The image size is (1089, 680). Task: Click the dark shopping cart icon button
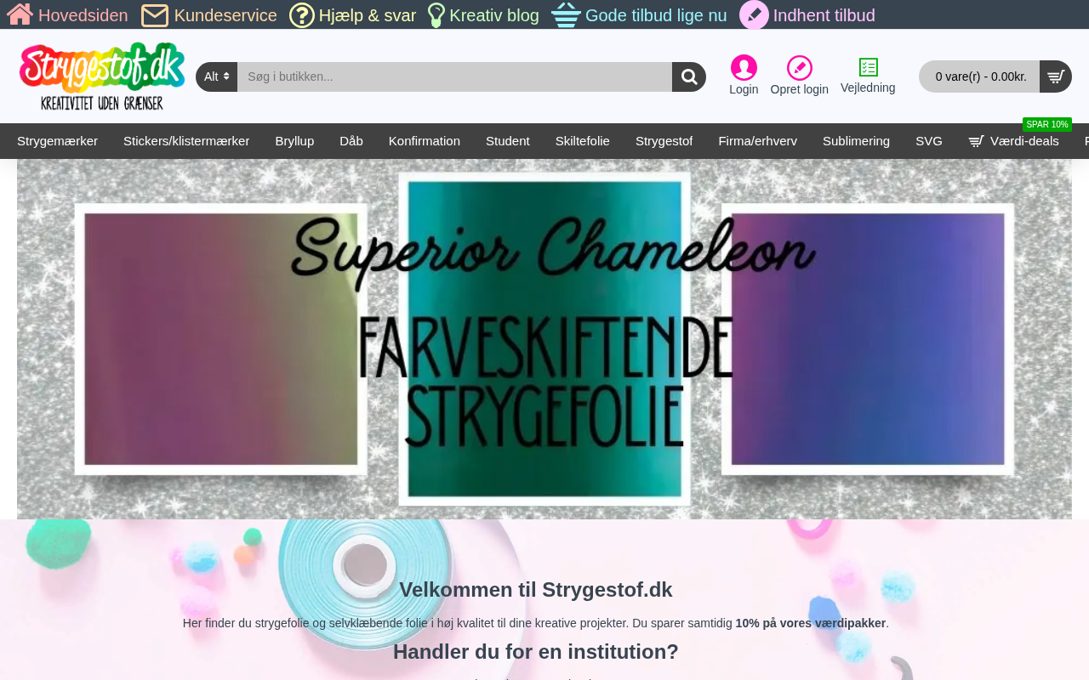click(x=1056, y=76)
